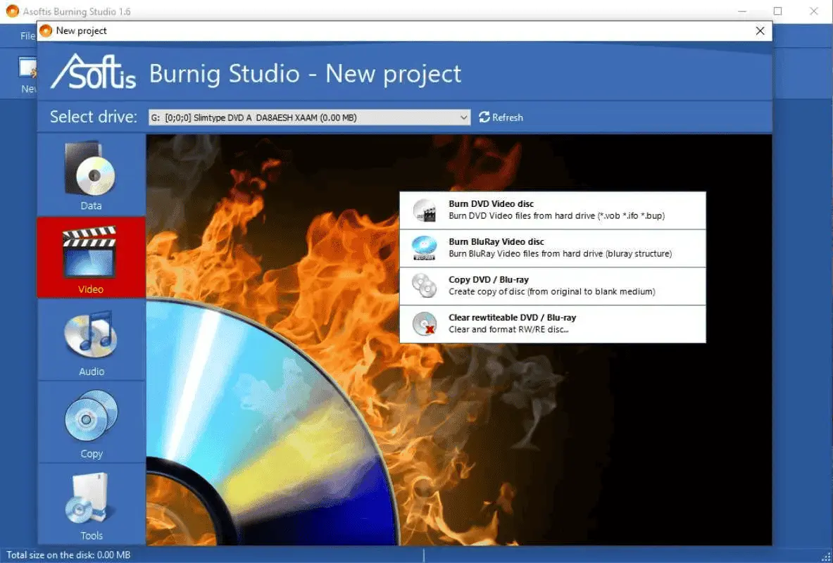833x563 pixels.
Task: Select the Slimtype DVD A drive field
Action: [309, 118]
